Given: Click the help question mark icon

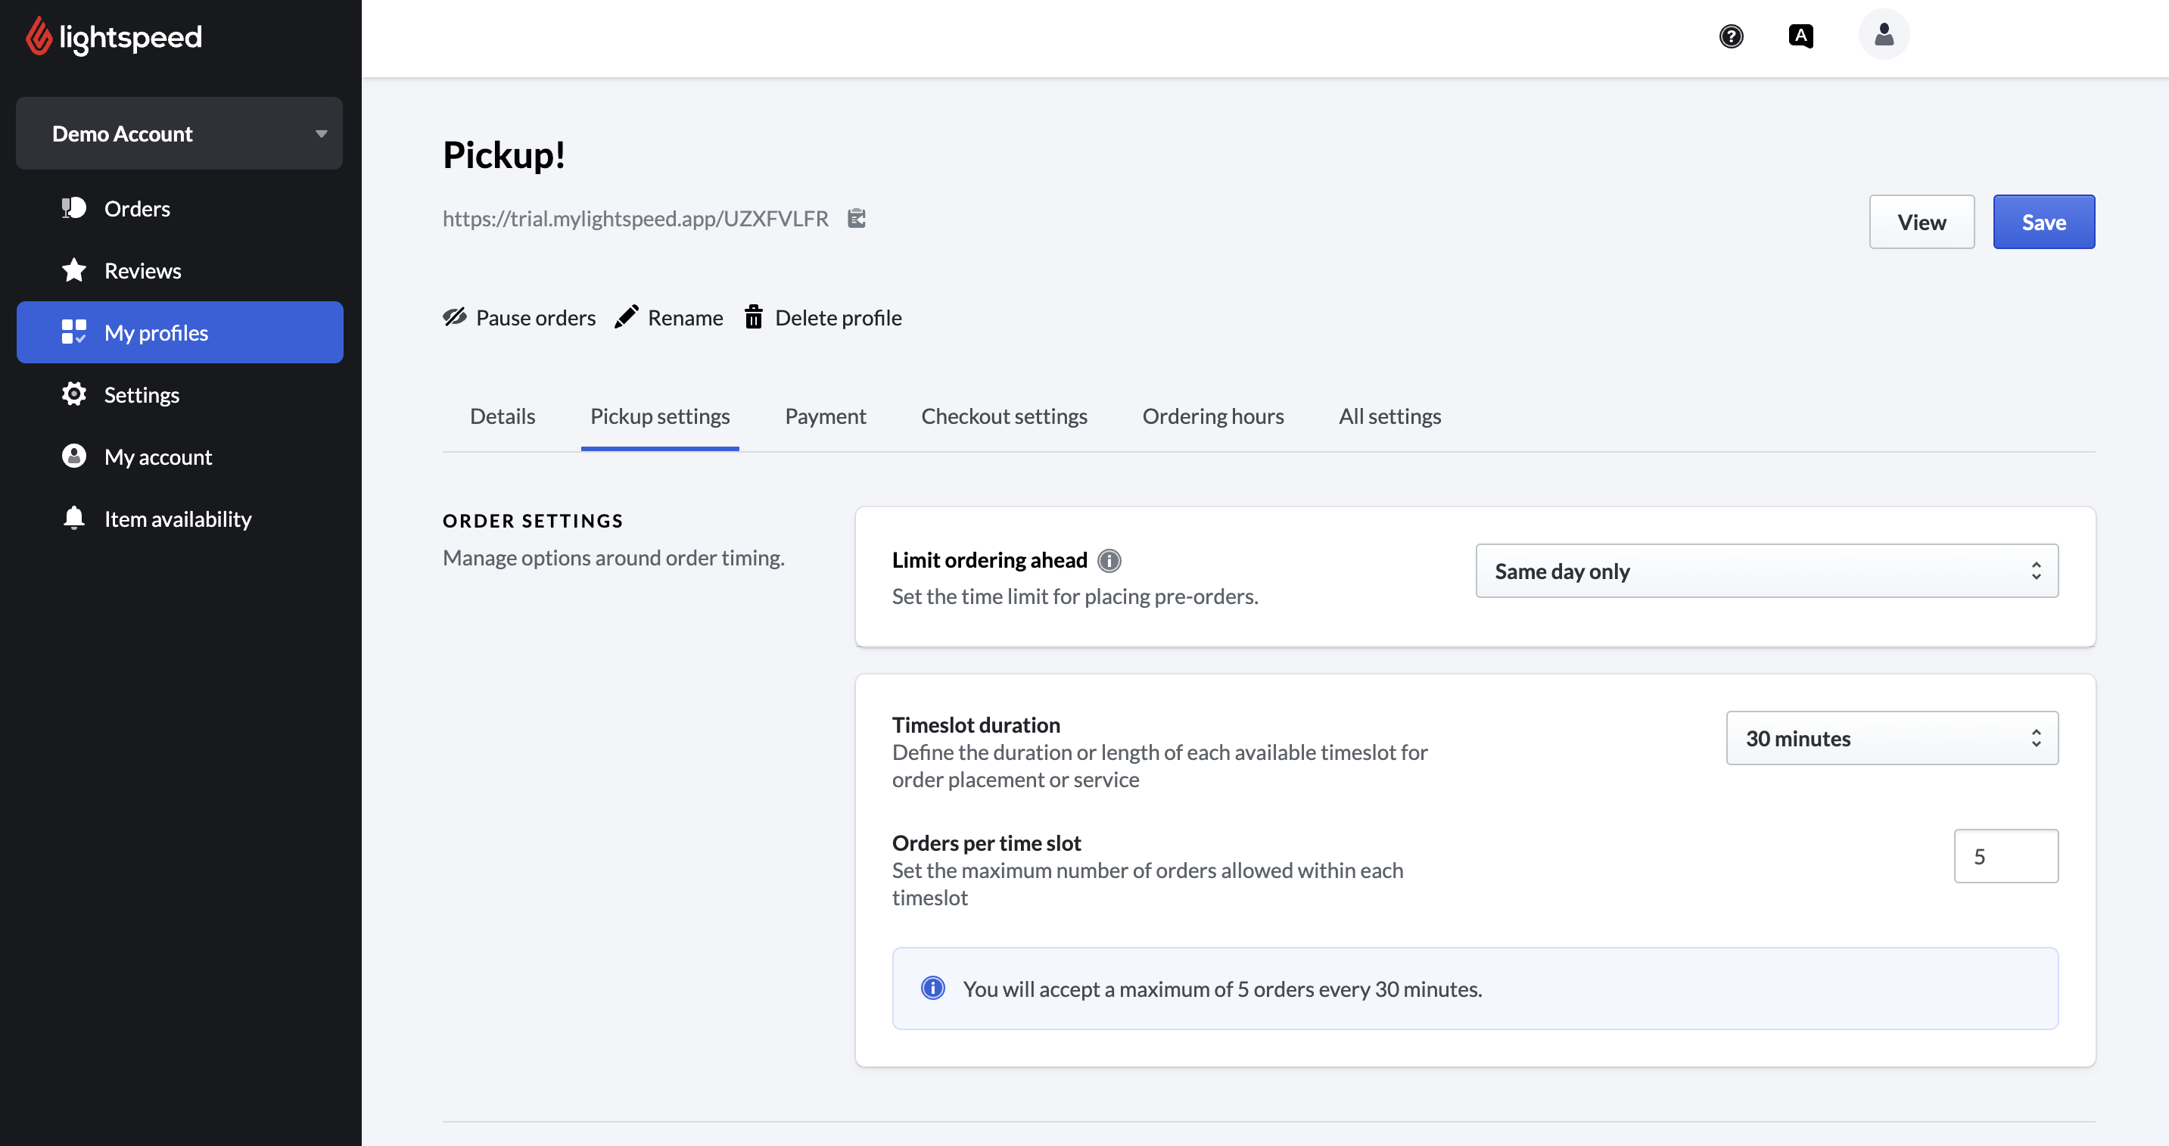Looking at the screenshot, I should 1731,36.
